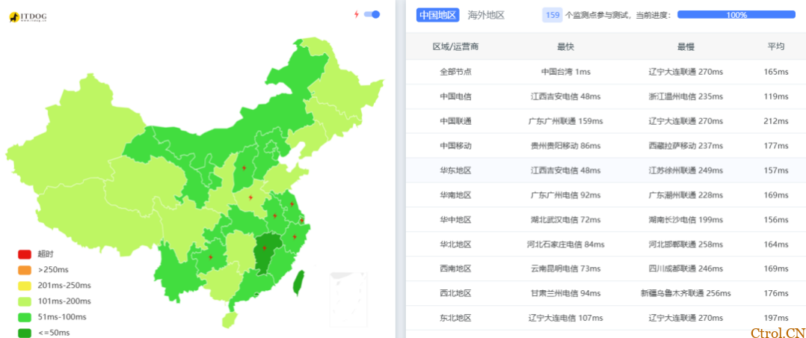Click the 平均 column header

(x=775, y=47)
